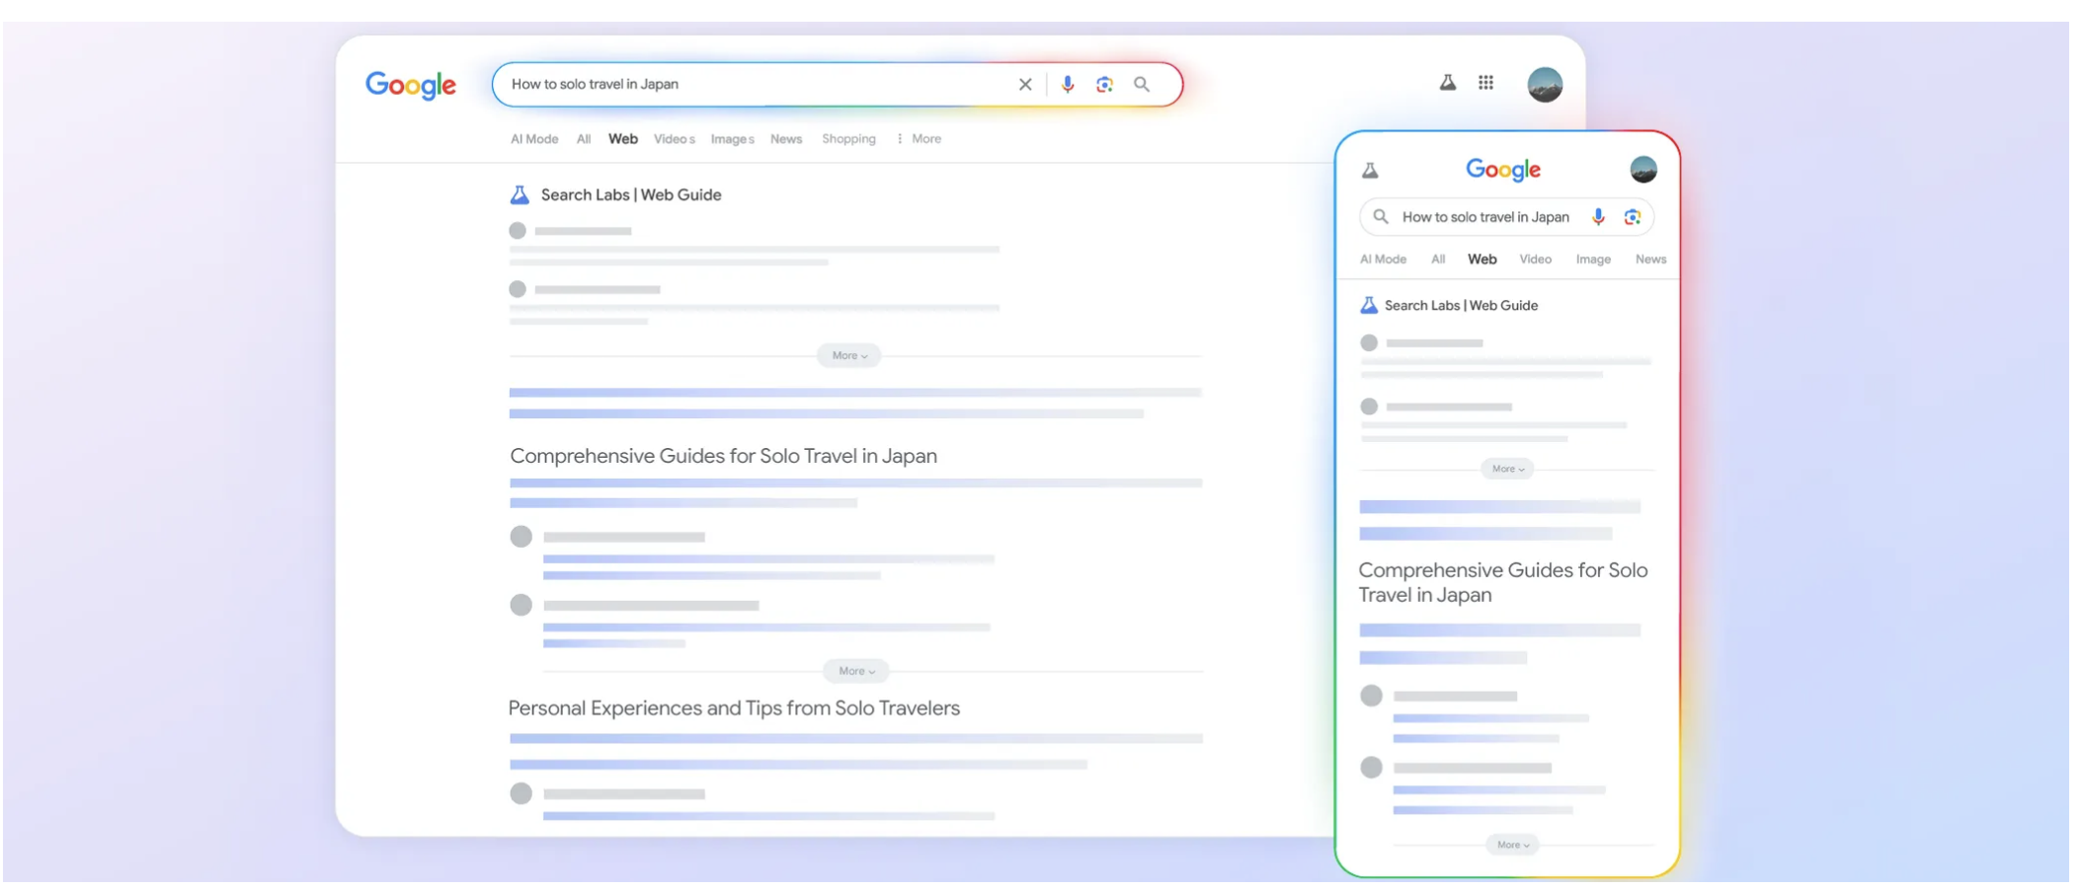Open Lens from the mobile search bar
2082x890 pixels.
tap(1631, 216)
